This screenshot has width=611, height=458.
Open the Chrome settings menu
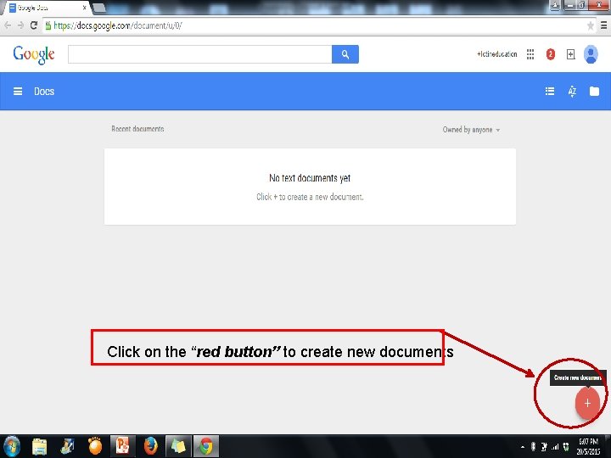[x=603, y=25]
